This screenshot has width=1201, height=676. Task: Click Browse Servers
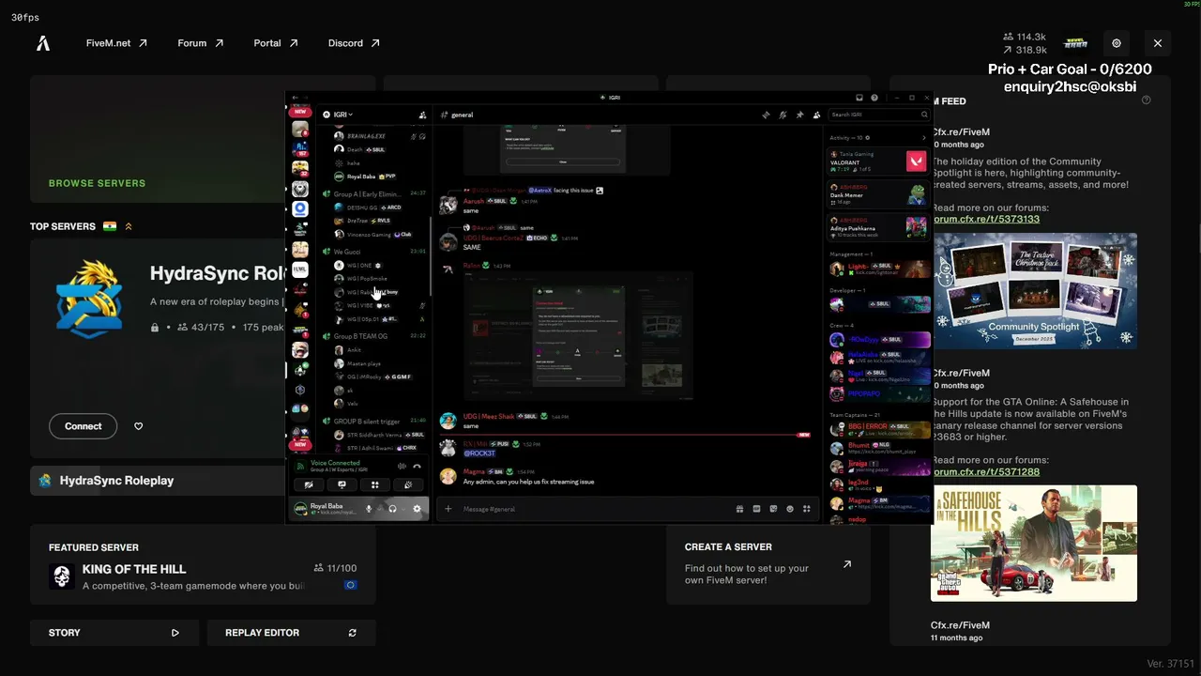[98, 183]
